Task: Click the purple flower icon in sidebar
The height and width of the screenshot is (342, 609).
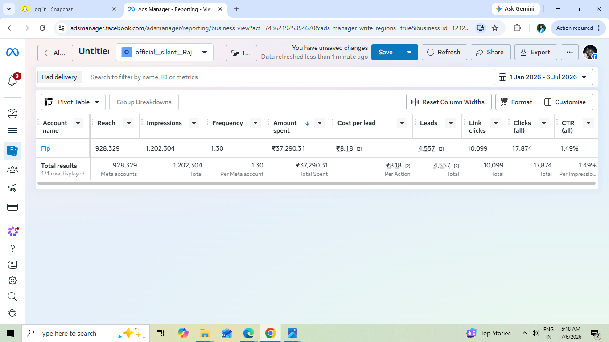Action: tap(13, 231)
